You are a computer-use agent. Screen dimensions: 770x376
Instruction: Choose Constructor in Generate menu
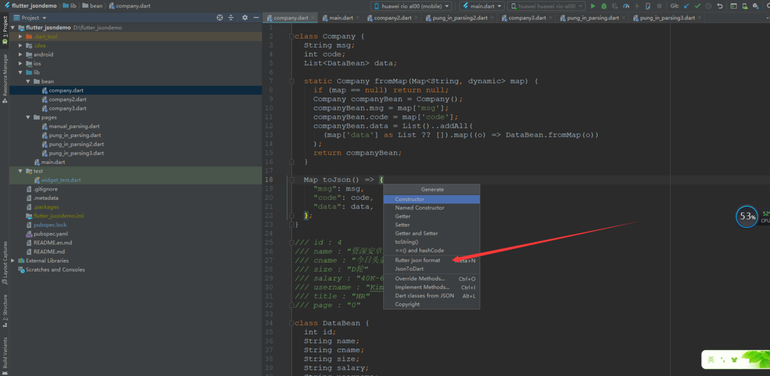point(432,199)
